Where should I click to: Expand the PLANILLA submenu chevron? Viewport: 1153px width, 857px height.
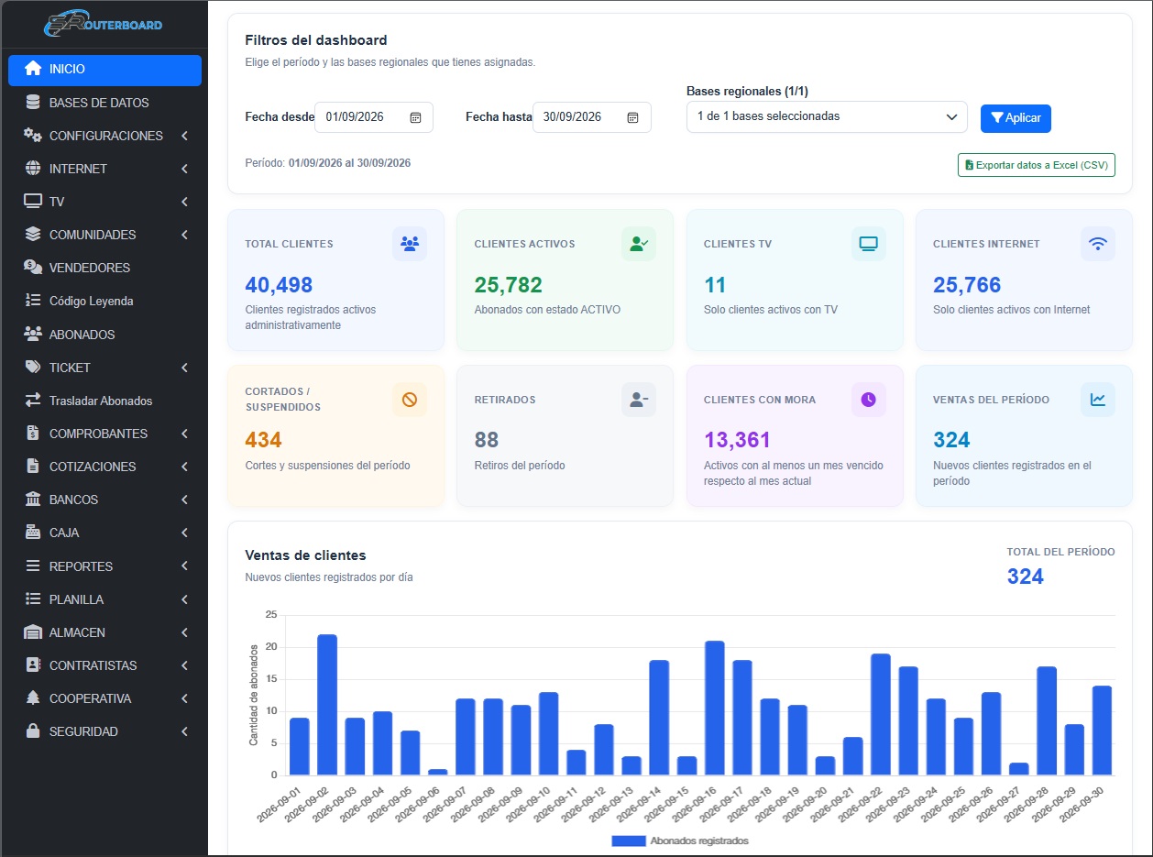coord(184,599)
